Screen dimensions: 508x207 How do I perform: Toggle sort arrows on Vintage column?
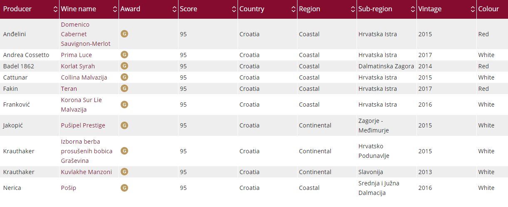pos(473,9)
